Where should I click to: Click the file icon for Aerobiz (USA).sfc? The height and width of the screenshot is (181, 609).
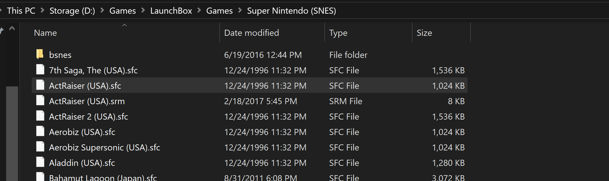[40, 132]
